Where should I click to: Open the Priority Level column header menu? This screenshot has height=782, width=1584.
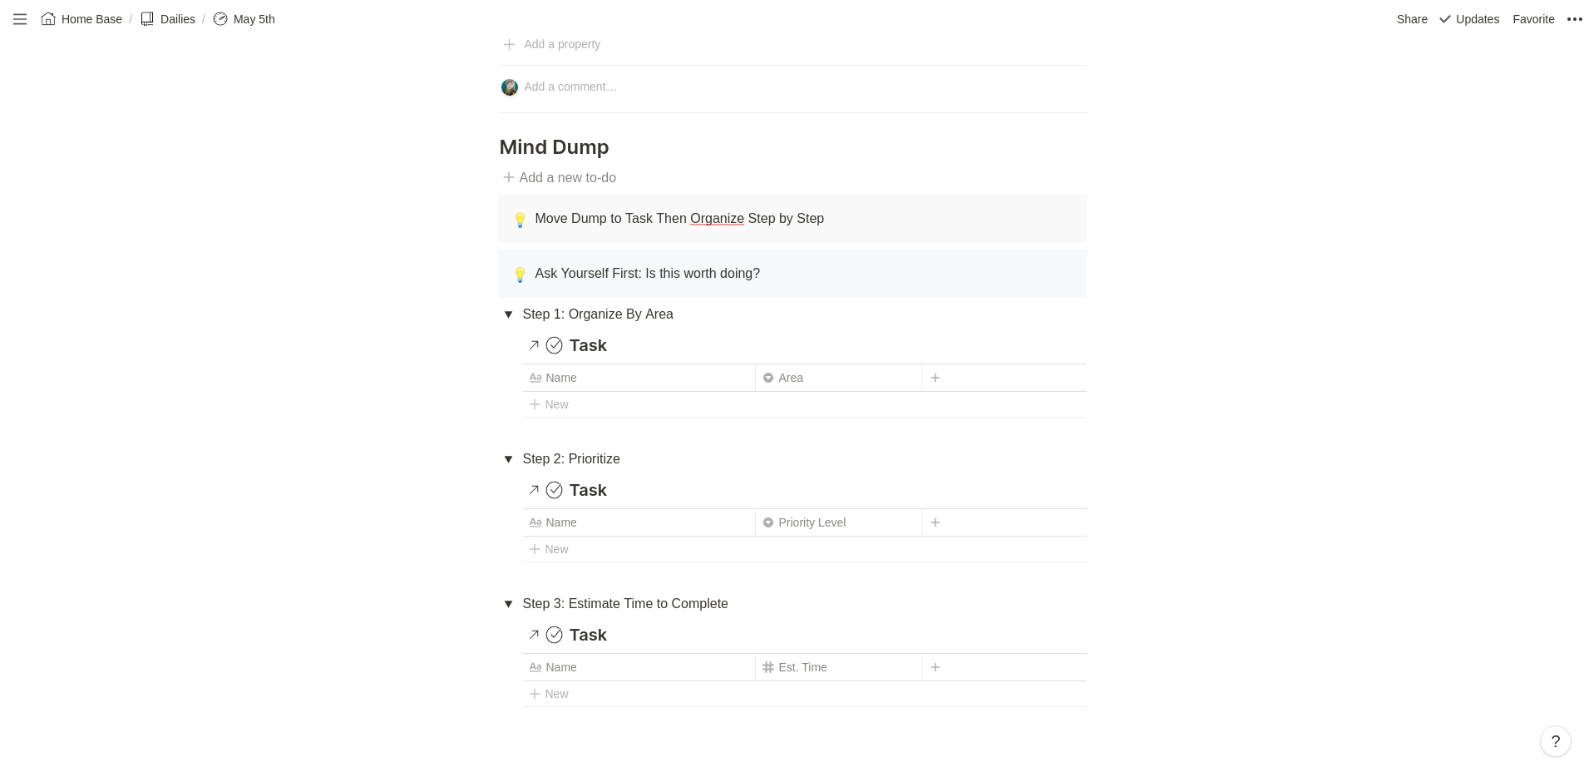(838, 522)
